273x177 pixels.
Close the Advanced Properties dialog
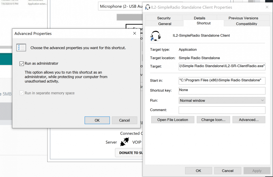[135, 33]
